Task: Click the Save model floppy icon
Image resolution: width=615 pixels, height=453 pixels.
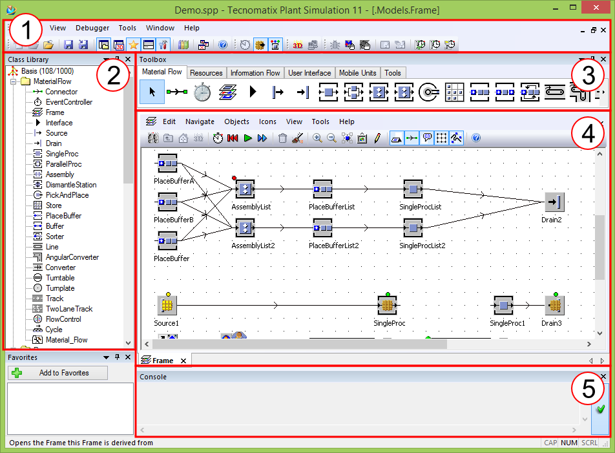Action: [x=68, y=45]
